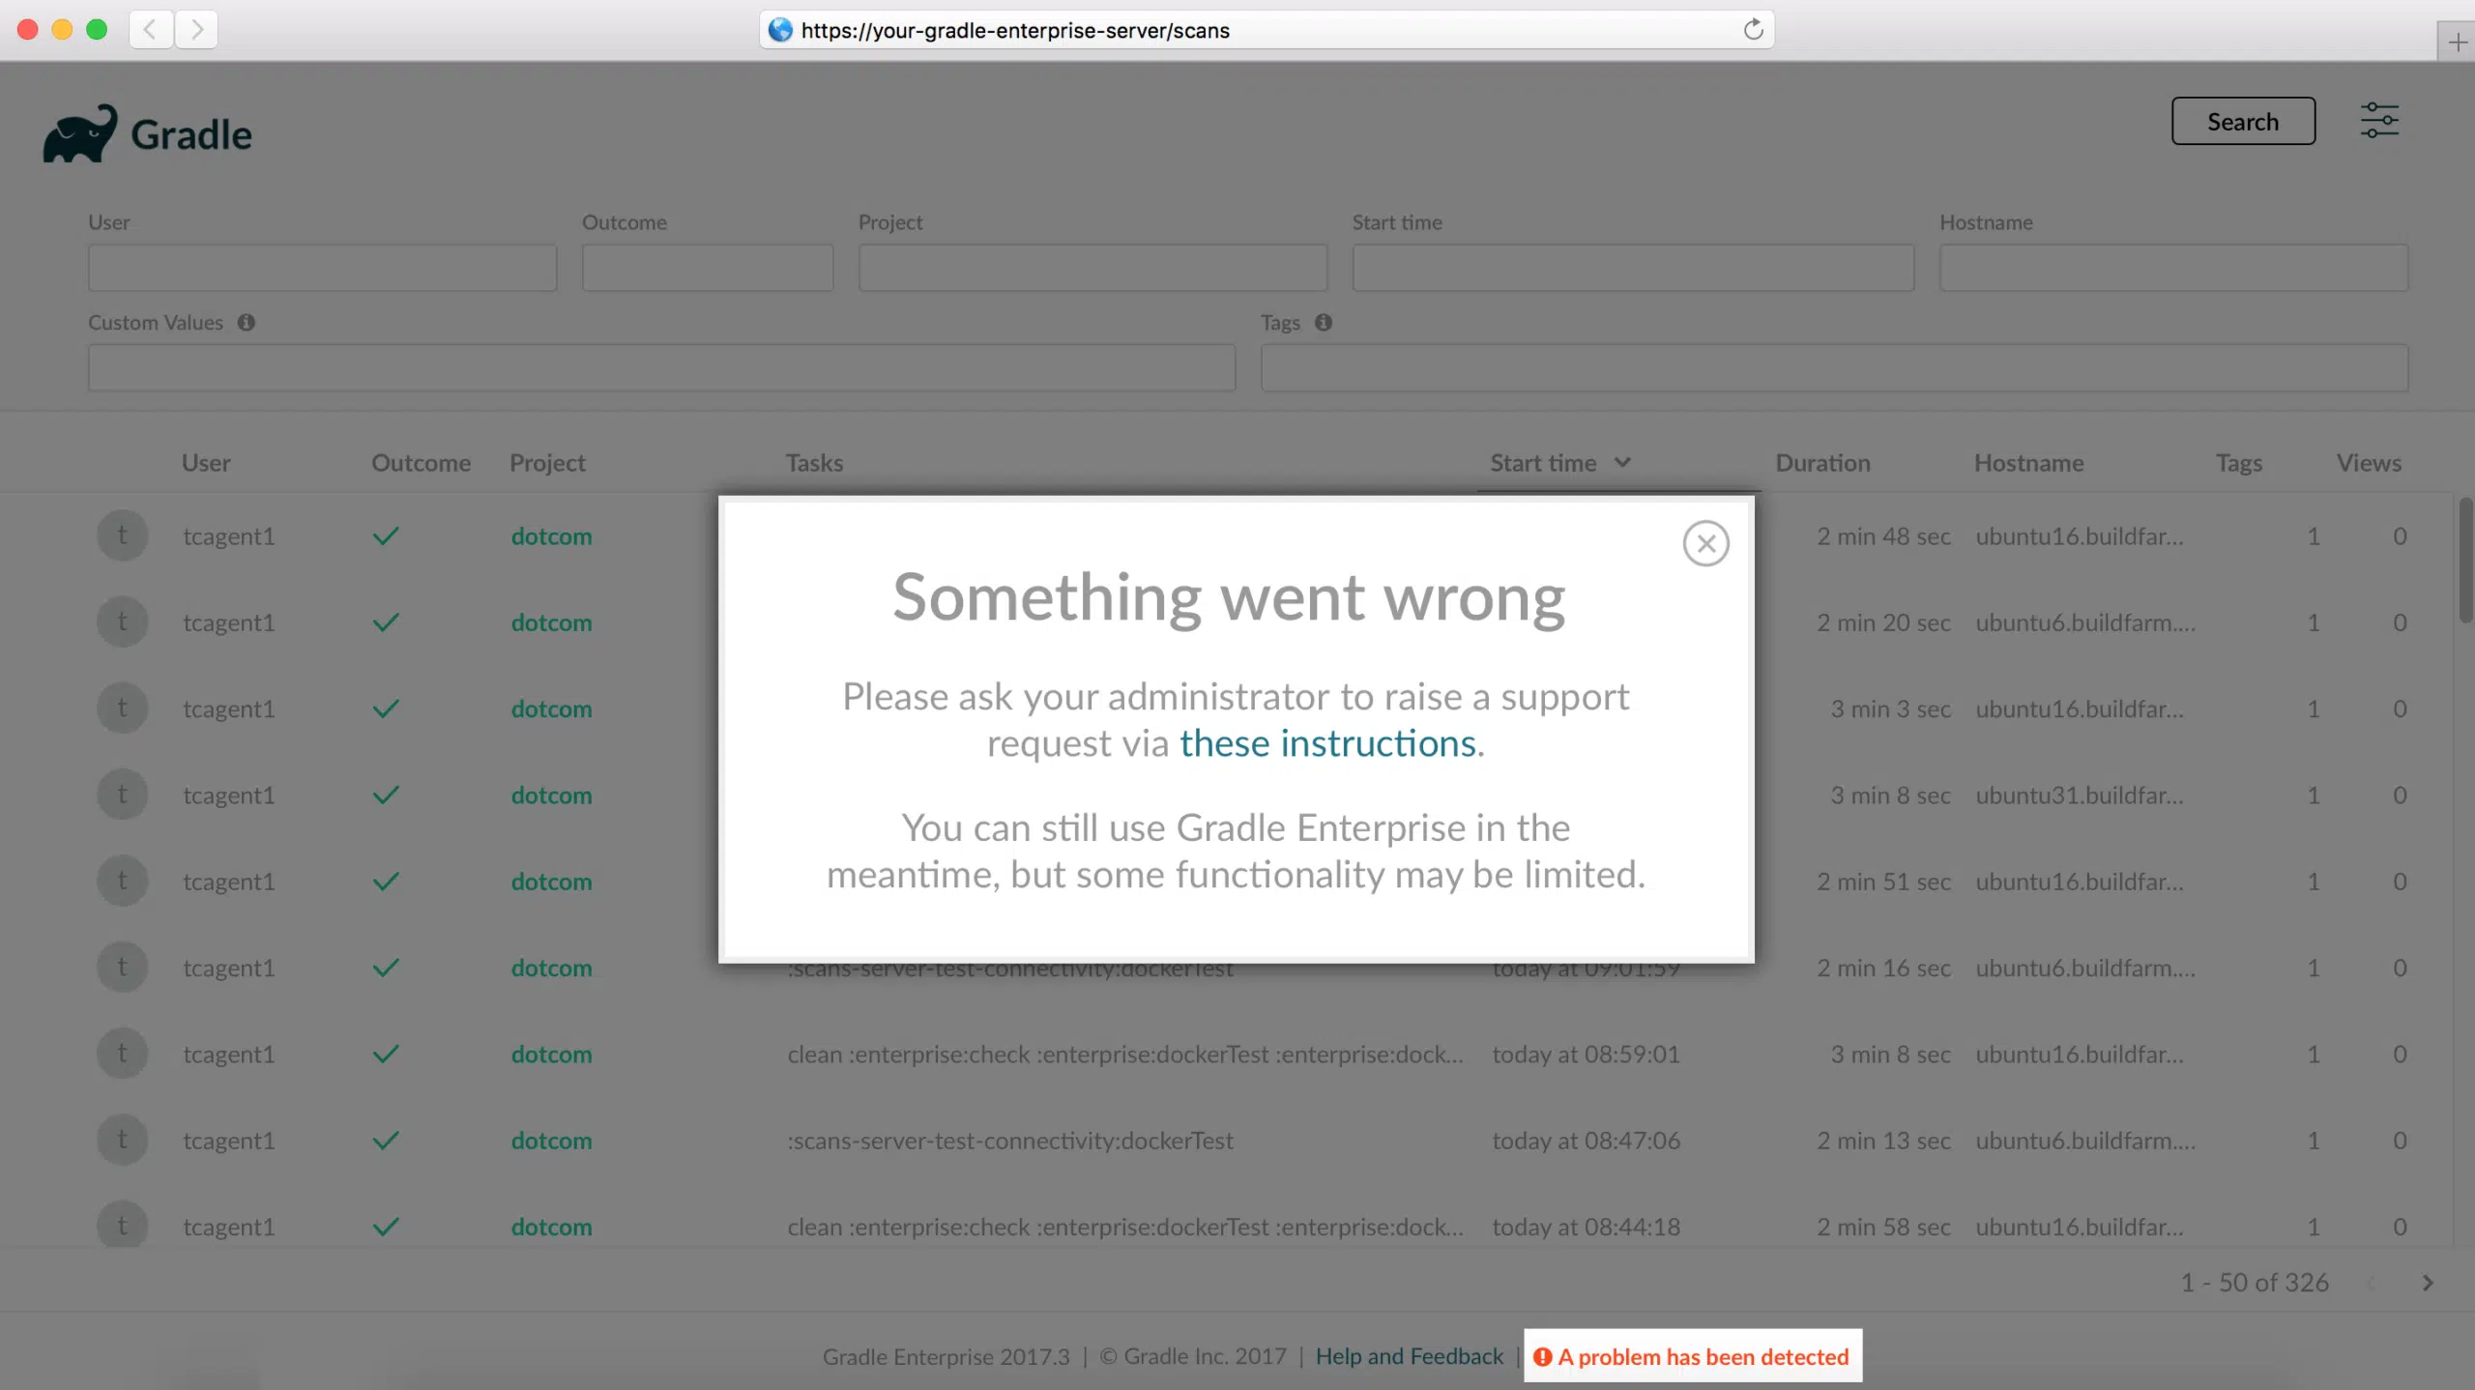Click the Search button
The image size is (2475, 1390).
[2243, 121]
